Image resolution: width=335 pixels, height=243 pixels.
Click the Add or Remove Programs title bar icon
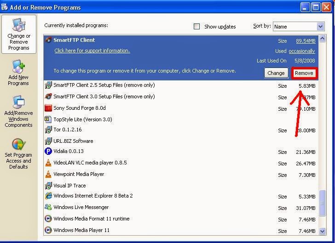4,7
